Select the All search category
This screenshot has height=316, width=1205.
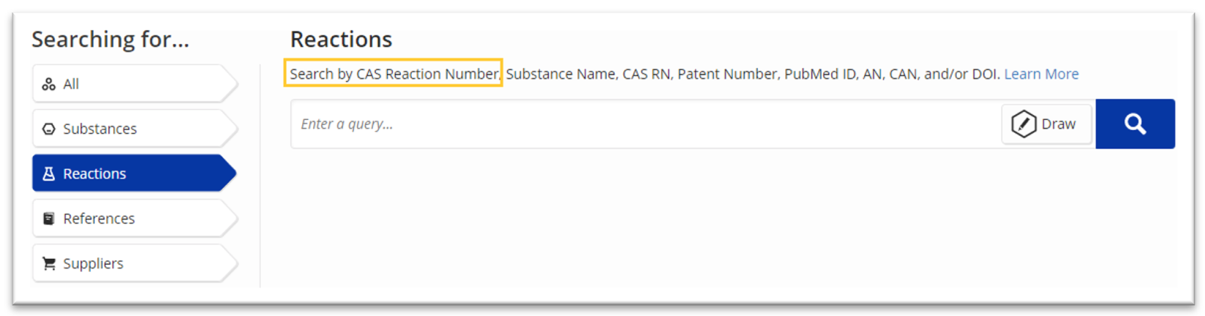point(135,84)
